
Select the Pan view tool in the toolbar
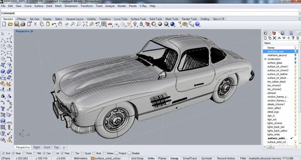[x=60, y=24]
